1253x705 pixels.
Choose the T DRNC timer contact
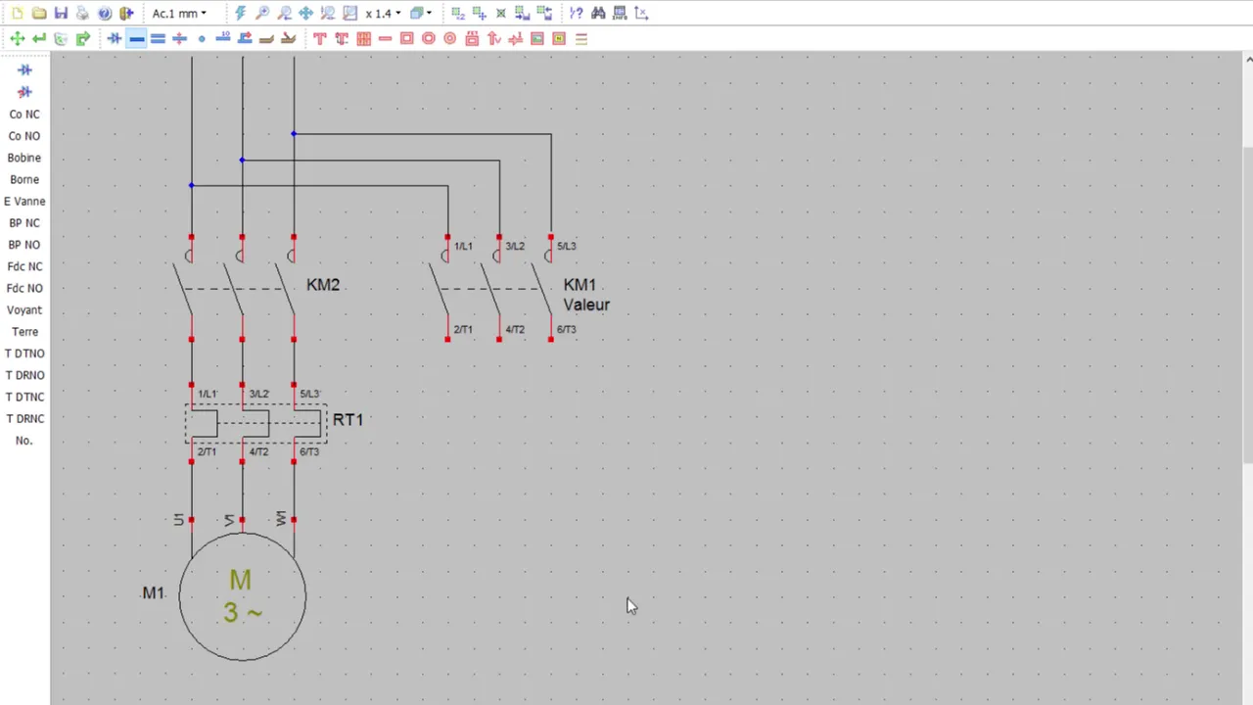pyautogui.click(x=24, y=418)
